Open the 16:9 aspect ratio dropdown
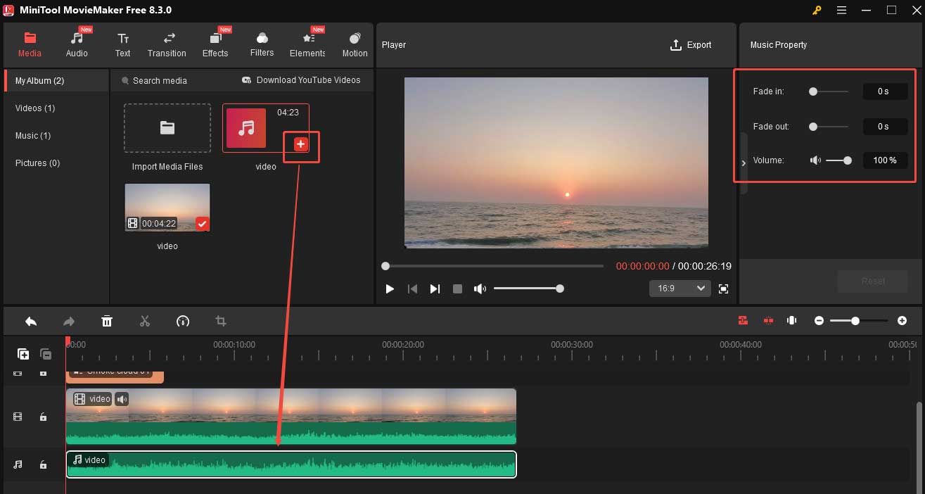The width and height of the screenshot is (925, 494). coord(680,289)
